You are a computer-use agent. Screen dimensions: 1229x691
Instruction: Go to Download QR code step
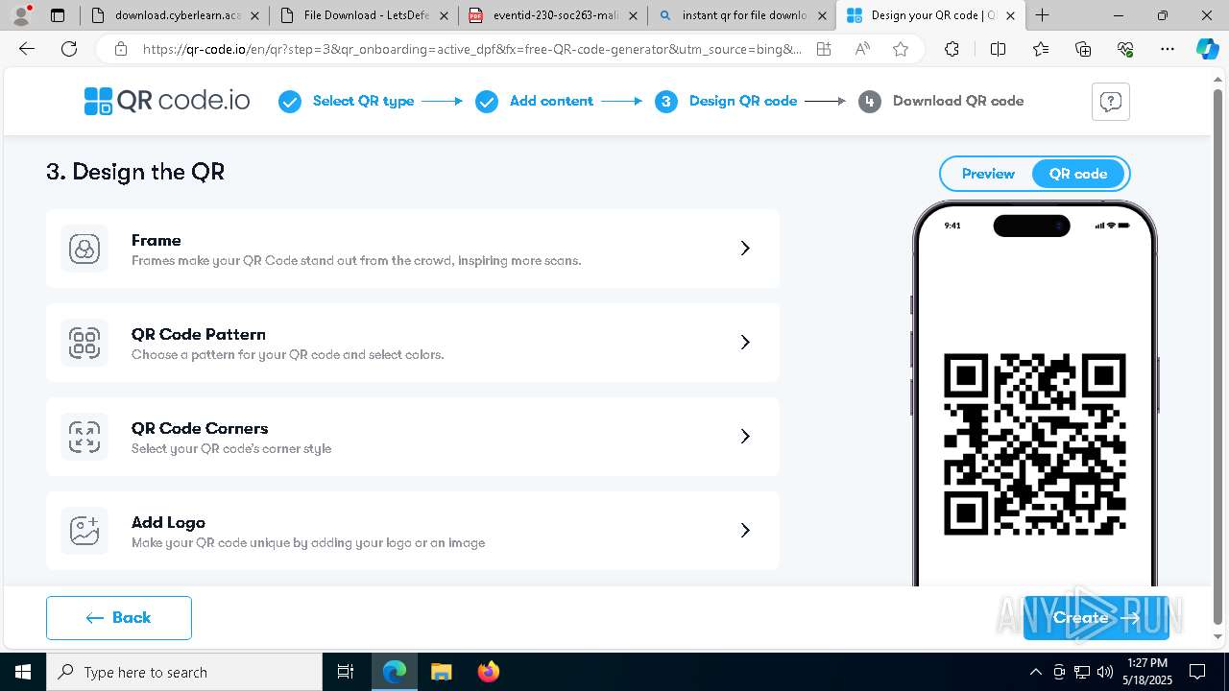click(941, 101)
